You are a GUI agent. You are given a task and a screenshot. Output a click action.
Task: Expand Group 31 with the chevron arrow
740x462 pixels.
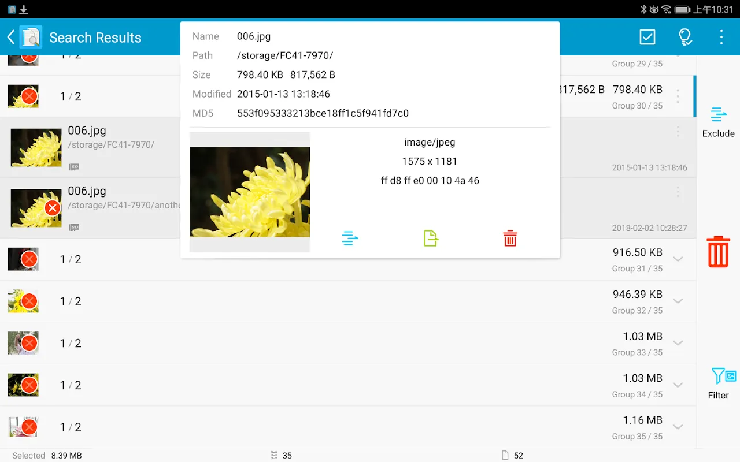pos(678,259)
